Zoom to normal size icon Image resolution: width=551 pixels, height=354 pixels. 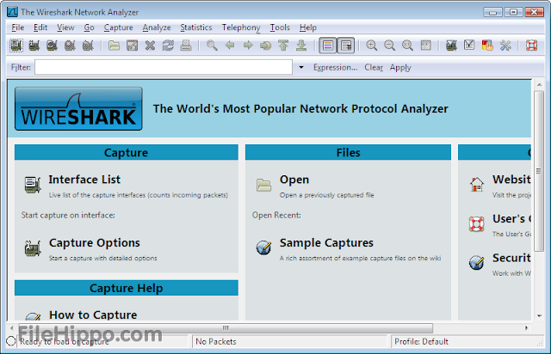click(407, 46)
